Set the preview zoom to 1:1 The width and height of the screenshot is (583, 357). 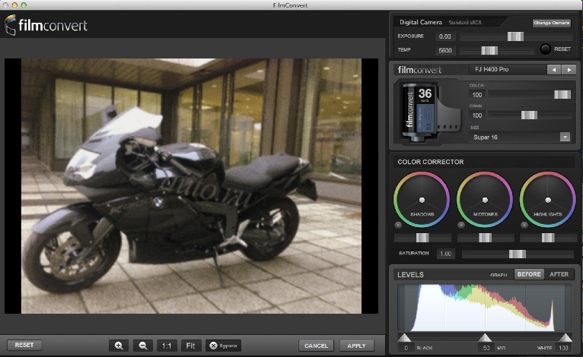coord(167,346)
